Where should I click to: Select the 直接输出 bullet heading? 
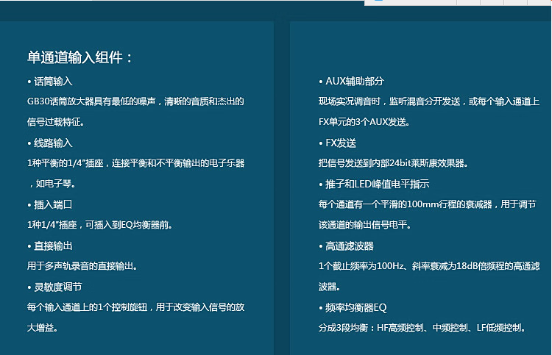pos(53,245)
